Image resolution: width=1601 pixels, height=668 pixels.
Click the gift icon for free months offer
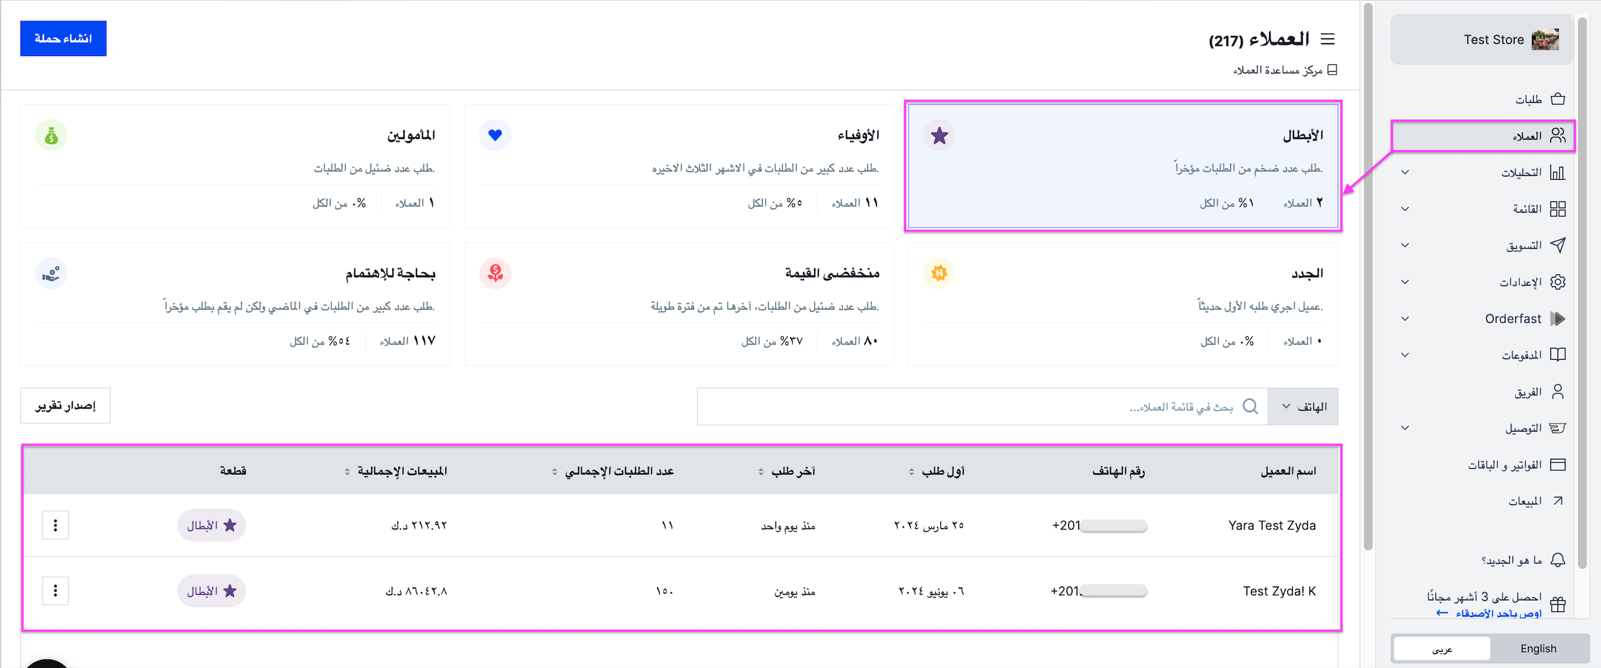click(1557, 604)
